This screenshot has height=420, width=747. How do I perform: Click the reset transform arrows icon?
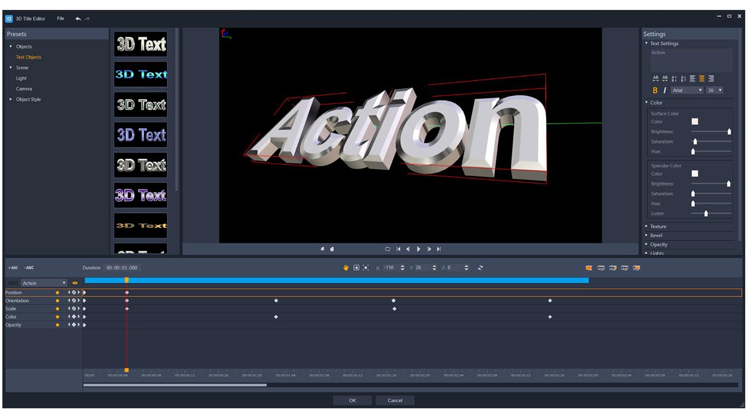tap(480, 267)
